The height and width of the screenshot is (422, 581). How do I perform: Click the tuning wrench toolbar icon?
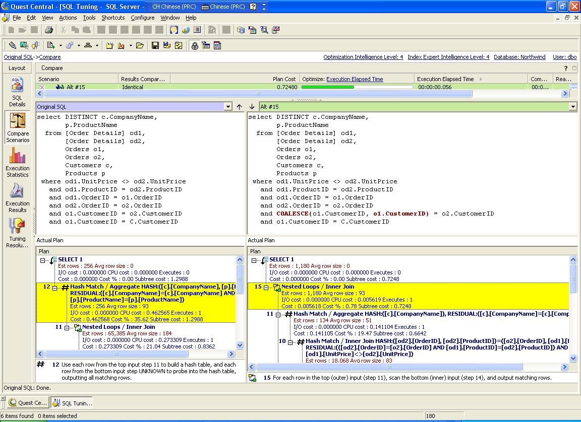pyautogui.click(x=11, y=45)
